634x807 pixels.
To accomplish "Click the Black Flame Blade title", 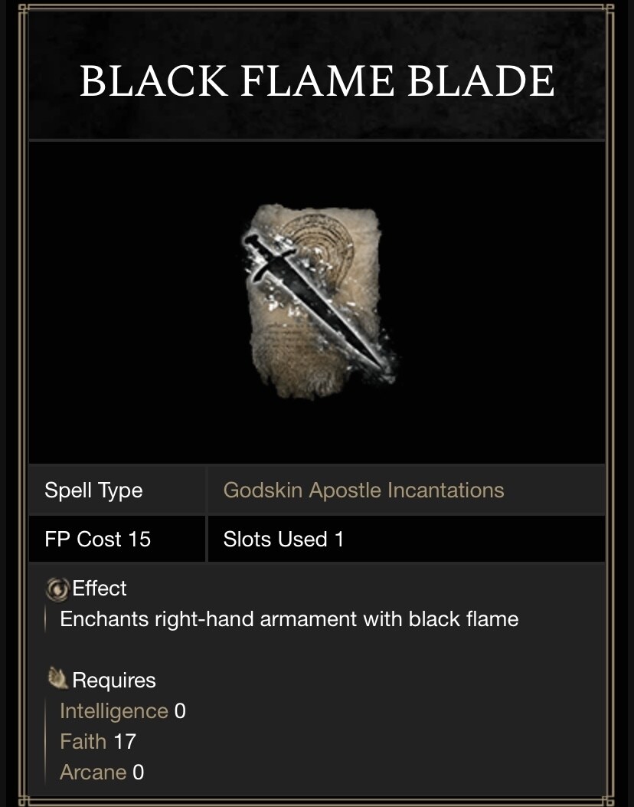I will coord(317,81).
